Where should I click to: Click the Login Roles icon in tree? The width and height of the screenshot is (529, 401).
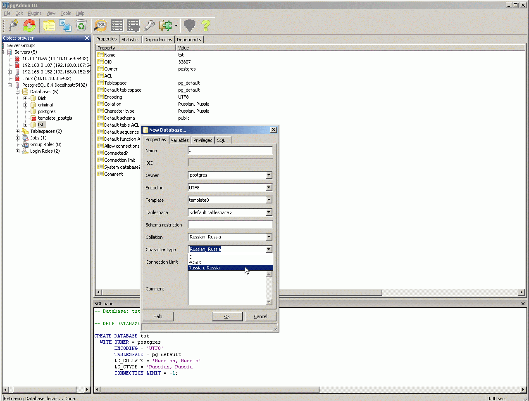25,151
